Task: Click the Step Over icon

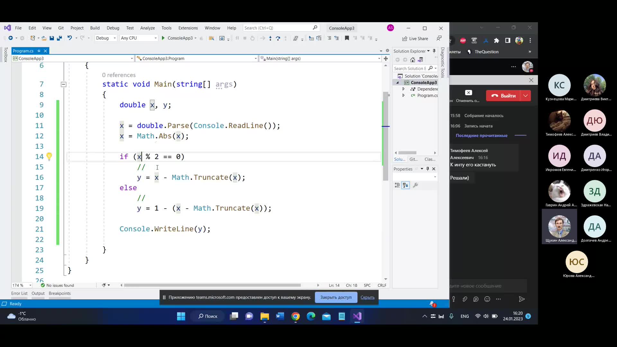Action: point(278,38)
